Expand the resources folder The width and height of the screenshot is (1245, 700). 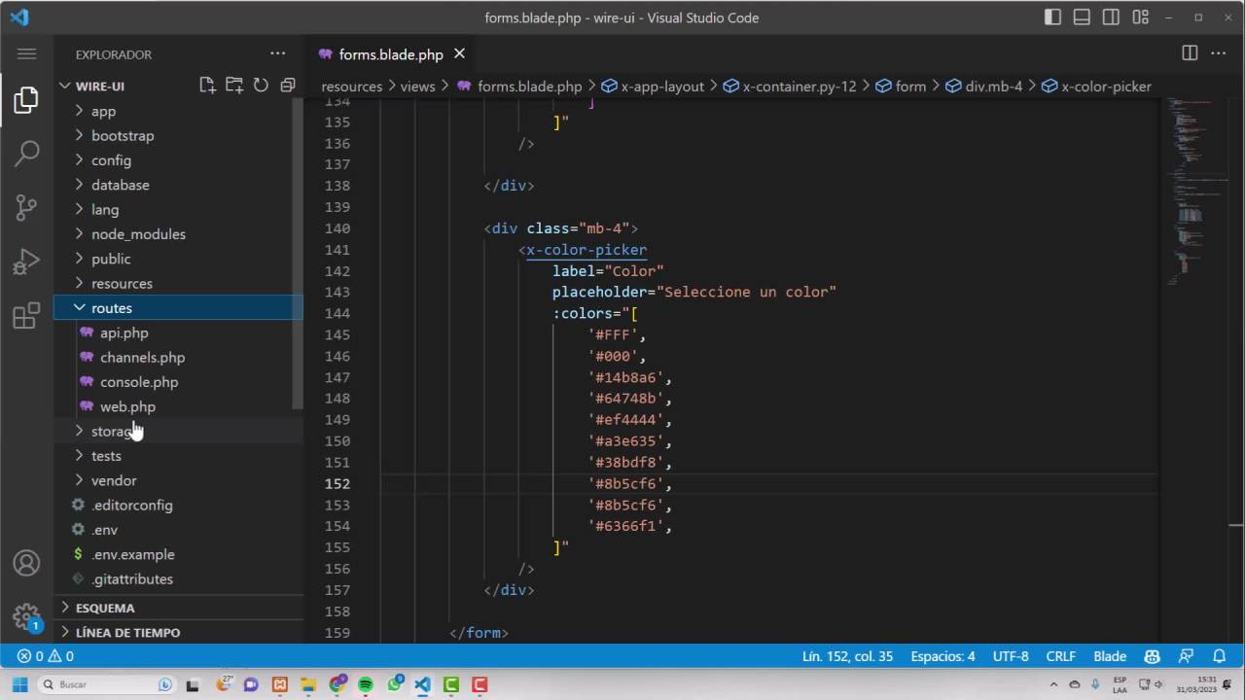(x=178, y=284)
